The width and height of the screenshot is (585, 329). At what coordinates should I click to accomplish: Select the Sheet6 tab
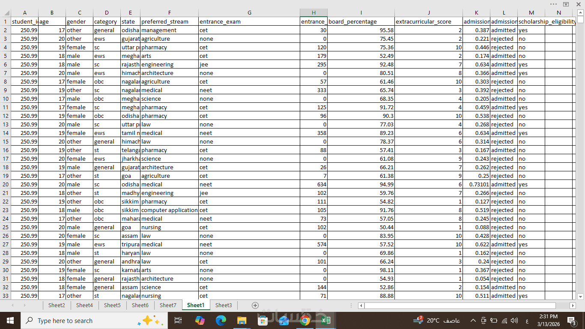(140, 305)
